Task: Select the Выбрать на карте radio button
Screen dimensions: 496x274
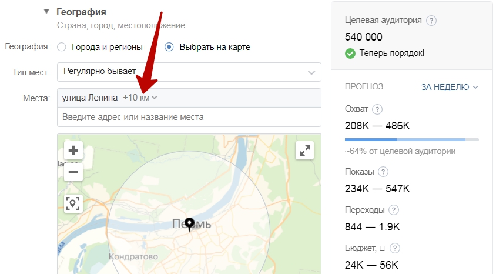Action: [x=169, y=47]
